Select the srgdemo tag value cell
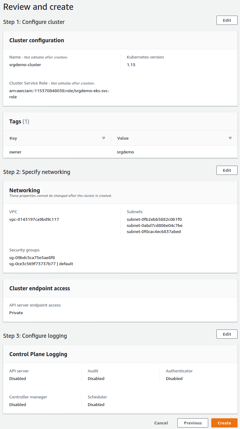The width and height of the screenshot is (240, 429). pos(125,152)
